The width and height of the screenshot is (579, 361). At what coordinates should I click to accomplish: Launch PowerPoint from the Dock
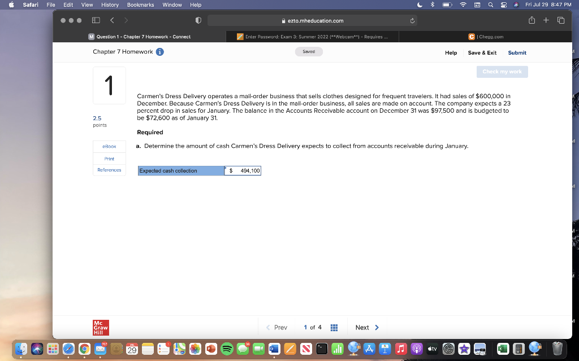(211, 349)
